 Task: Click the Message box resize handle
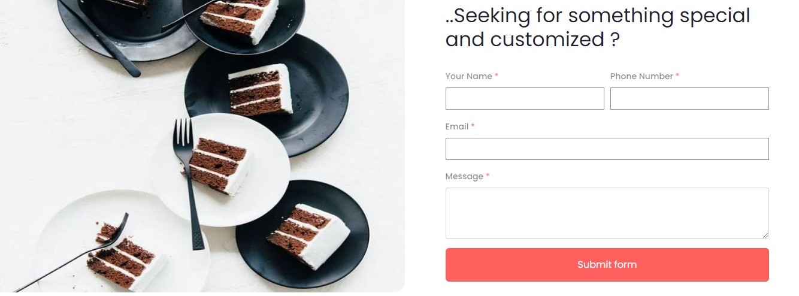click(765, 235)
